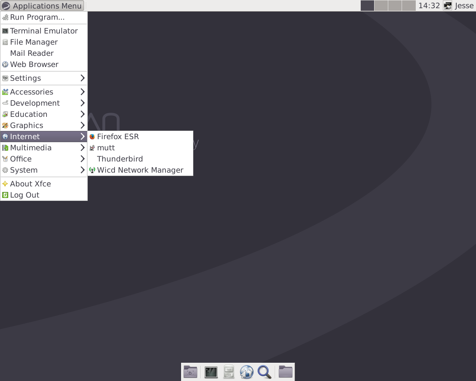This screenshot has width=476, height=381.
Task: Click the 14:32 panel clock
Action: (429, 6)
